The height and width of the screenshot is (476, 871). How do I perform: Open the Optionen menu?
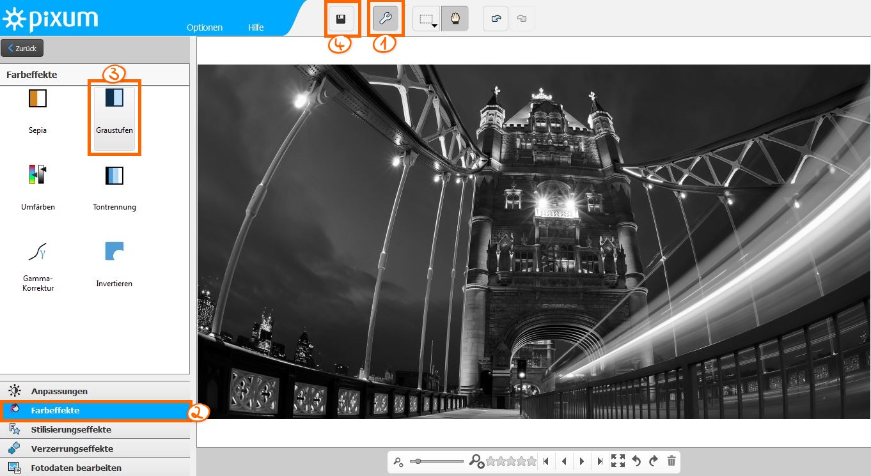point(205,27)
